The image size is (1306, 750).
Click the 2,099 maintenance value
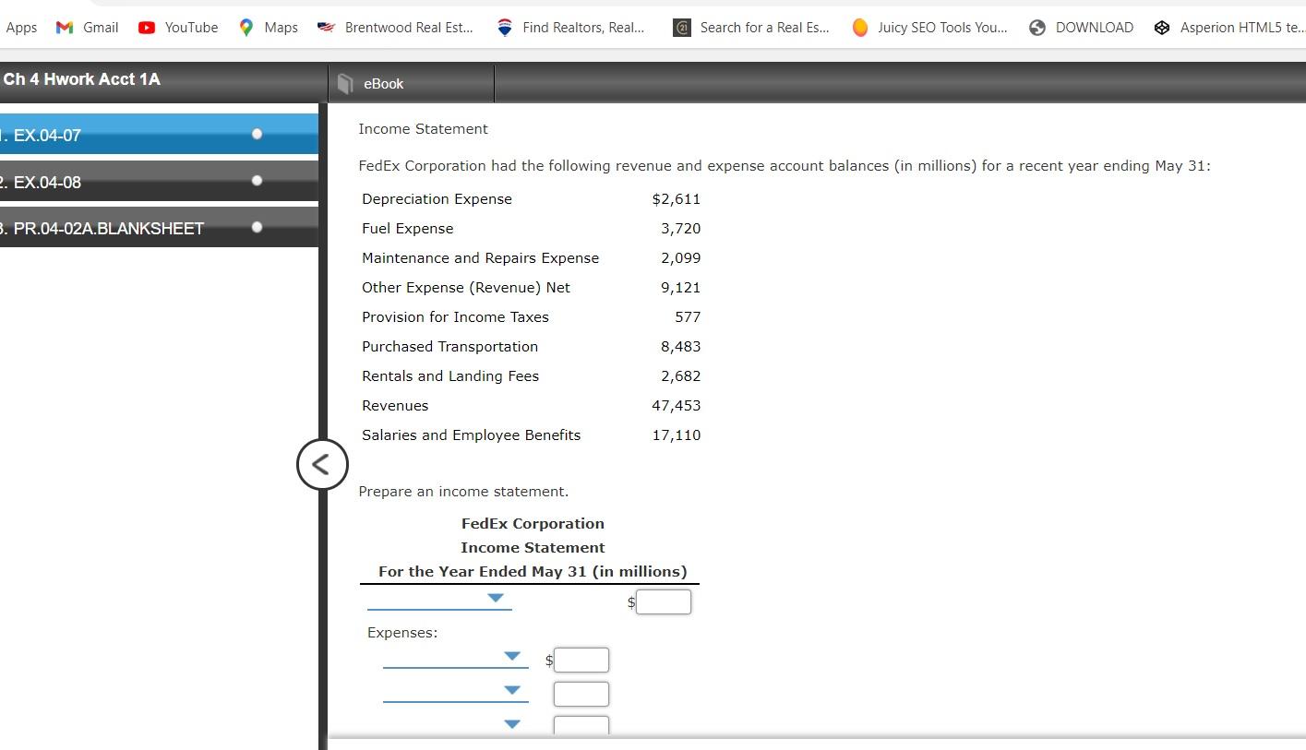click(x=681, y=258)
